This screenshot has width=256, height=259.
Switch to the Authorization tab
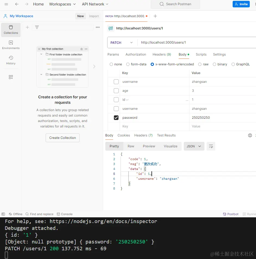(x=136, y=54)
